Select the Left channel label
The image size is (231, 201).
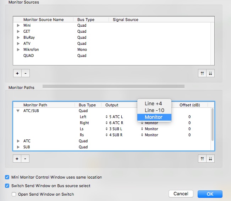coord(83,117)
